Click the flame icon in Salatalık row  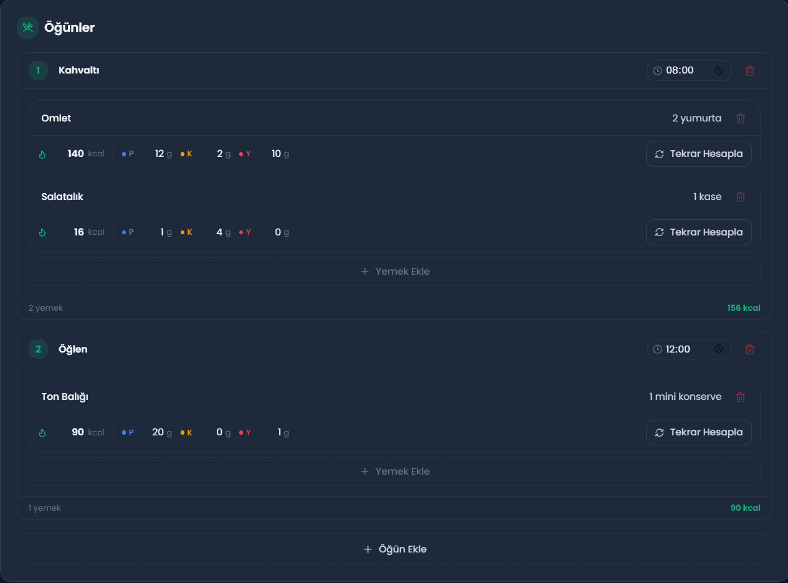(42, 232)
